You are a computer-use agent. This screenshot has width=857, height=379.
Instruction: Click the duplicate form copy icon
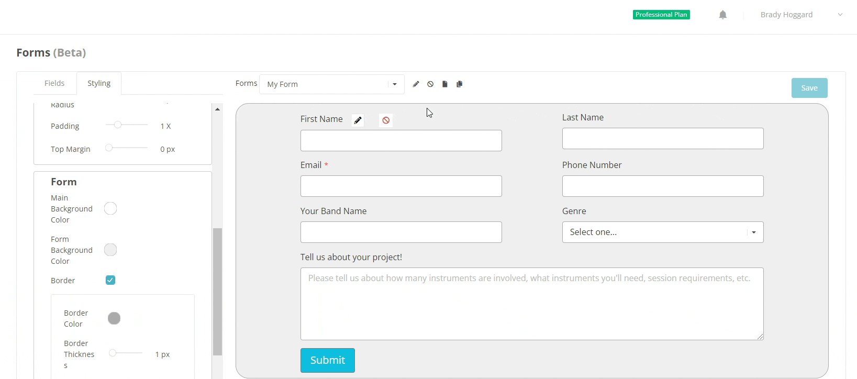[x=460, y=84]
